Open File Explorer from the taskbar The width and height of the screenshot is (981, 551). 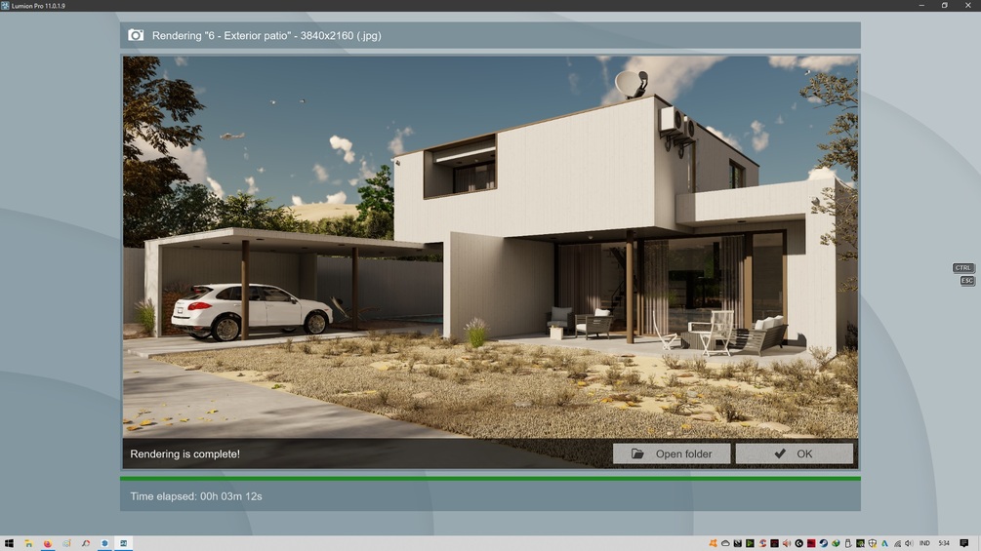28,543
